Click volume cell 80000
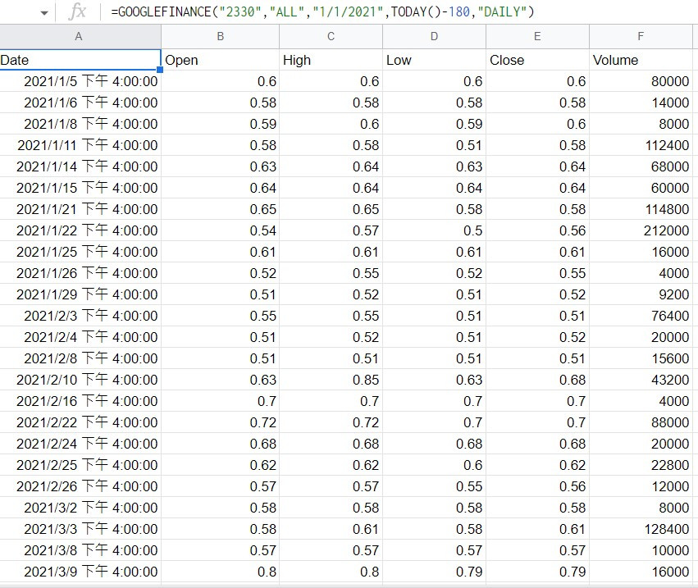The image size is (698, 588). coord(641,81)
